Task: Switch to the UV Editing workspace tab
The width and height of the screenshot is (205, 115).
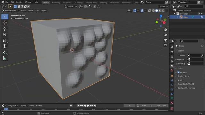Action: [78, 3]
